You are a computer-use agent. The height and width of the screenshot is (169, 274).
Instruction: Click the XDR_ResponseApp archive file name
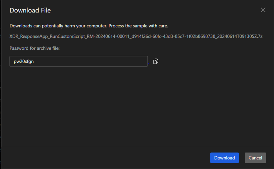coord(136,37)
